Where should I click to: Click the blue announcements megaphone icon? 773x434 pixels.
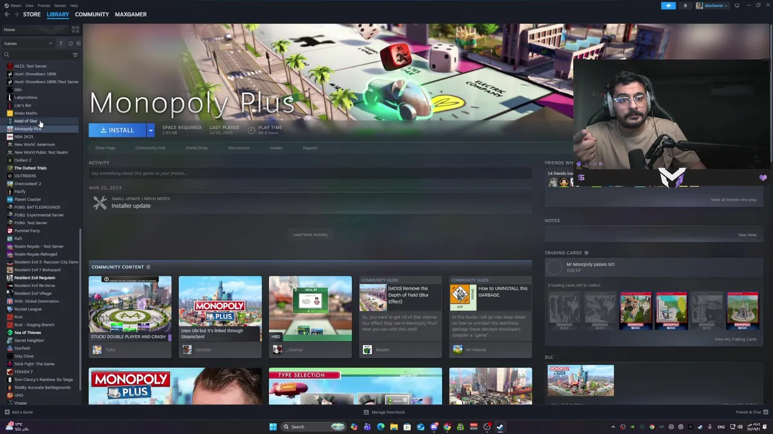coord(668,5)
